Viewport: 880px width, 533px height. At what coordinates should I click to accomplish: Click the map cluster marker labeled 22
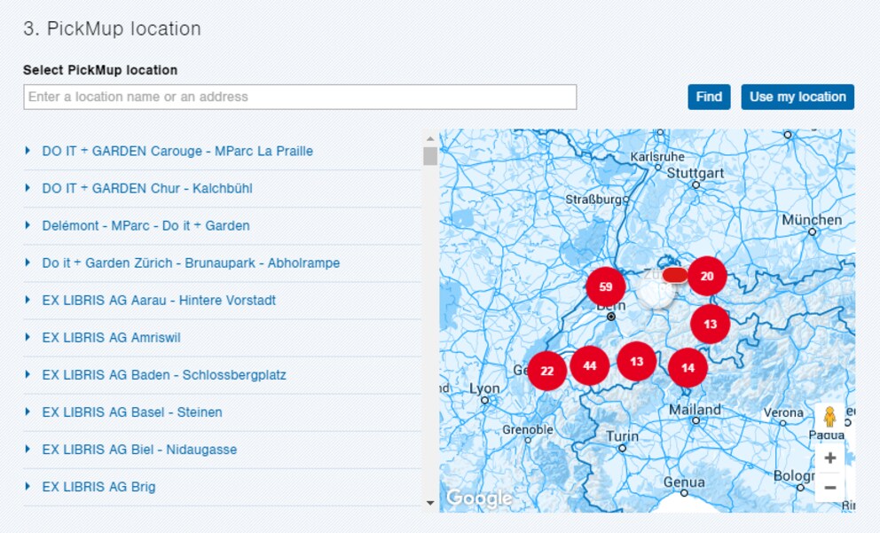[547, 371]
